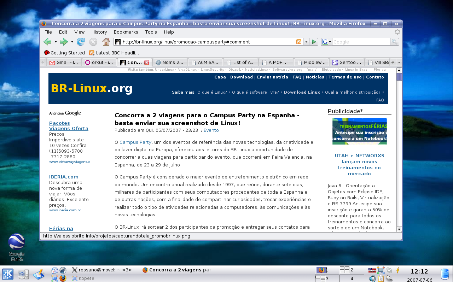
Task: Click the RSS feed icon in address bar
Action: 299,42
